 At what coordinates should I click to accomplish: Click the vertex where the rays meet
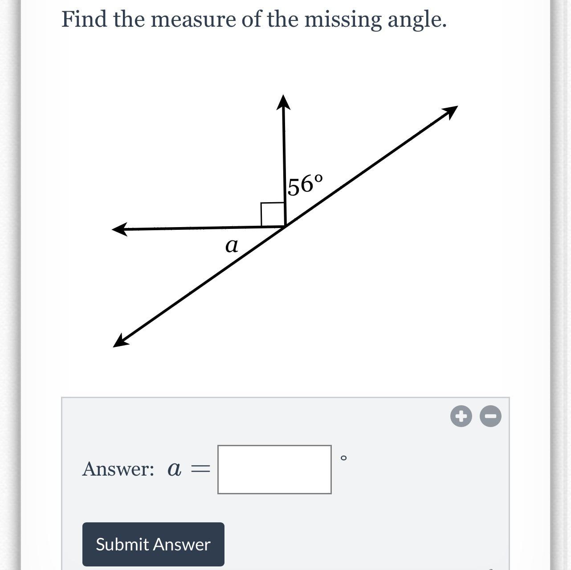(285, 227)
